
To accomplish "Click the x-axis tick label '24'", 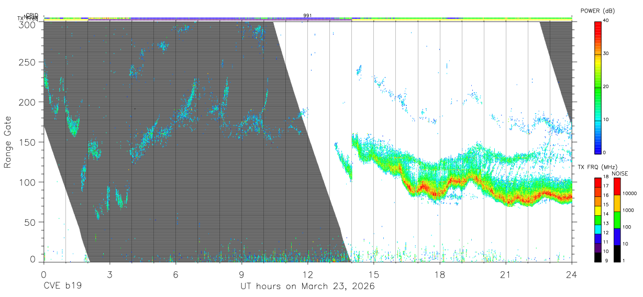I will pyautogui.click(x=572, y=275).
